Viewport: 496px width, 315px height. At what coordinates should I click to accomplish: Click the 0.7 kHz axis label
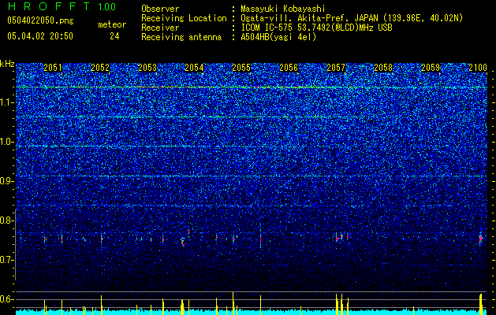tap(7, 260)
